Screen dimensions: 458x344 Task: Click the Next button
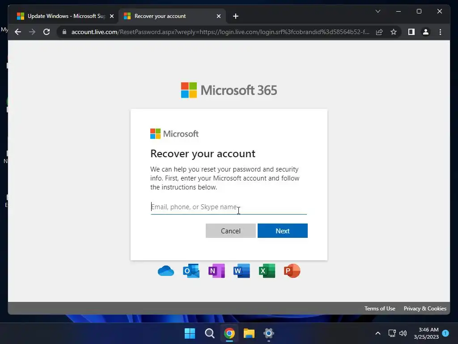(x=283, y=231)
